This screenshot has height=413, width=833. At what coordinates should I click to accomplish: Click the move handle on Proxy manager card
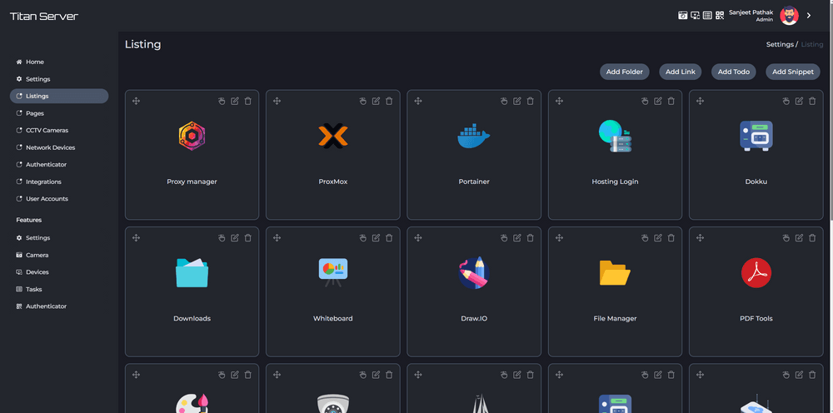coord(136,101)
